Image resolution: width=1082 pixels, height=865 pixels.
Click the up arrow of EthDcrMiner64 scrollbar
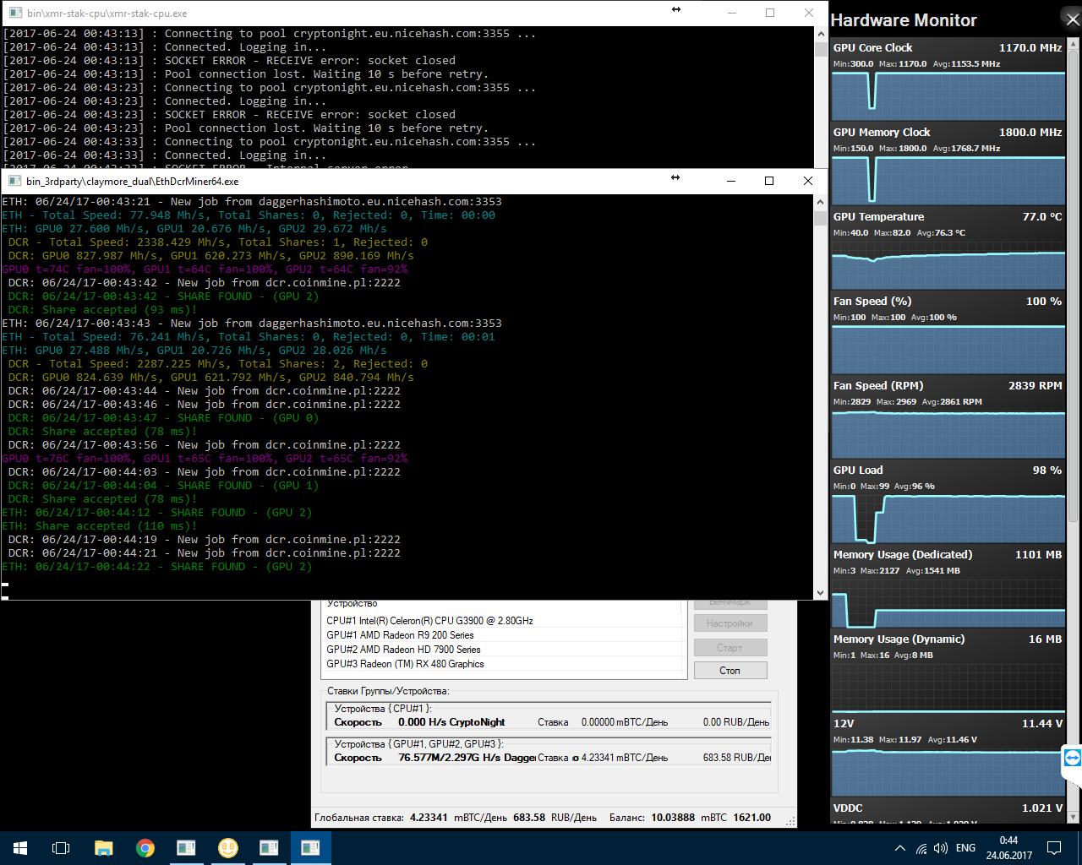coord(820,202)
